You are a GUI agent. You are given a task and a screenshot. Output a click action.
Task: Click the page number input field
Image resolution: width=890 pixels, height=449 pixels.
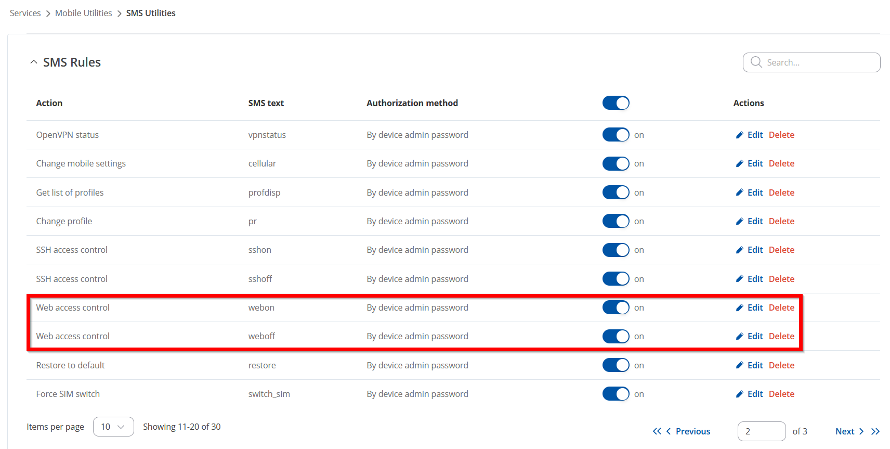pyautogui.click(x=762, y=431)
